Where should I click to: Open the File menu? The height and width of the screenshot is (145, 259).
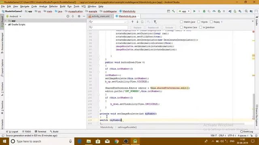point(3,6)
